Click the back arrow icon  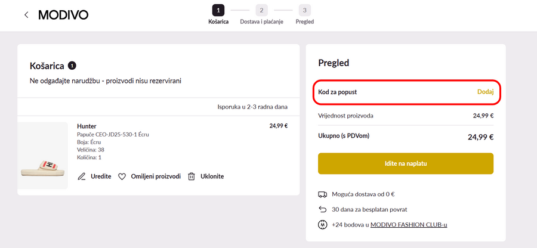[x=26, y=15]
